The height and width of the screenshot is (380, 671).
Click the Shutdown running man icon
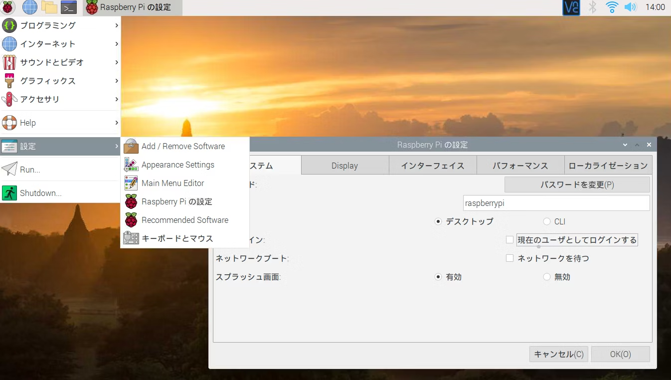(9, 193)
